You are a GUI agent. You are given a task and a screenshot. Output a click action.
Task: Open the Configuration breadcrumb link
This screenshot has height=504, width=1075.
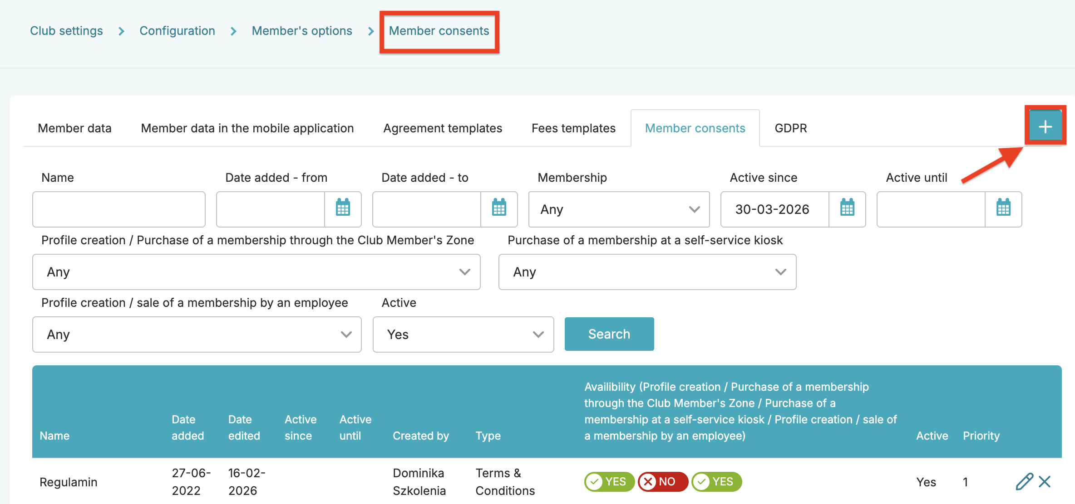[x=177, y=31]
